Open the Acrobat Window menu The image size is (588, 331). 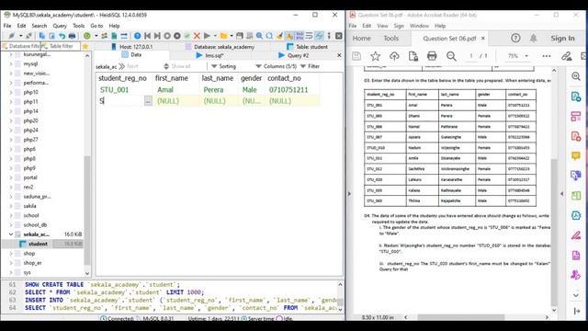pyautogui.click(x=419, y=26)
